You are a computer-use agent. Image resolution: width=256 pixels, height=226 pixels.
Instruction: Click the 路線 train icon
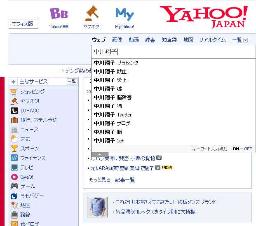(x=14, y=215)
